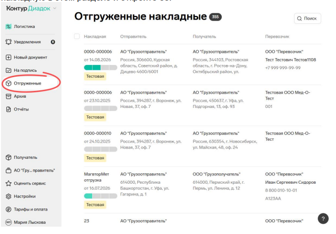Image resolution: width=336 pixels, height=234 pixels.
Task: Click recipient address 614000, Пермский край
Action: click(219, 185)
